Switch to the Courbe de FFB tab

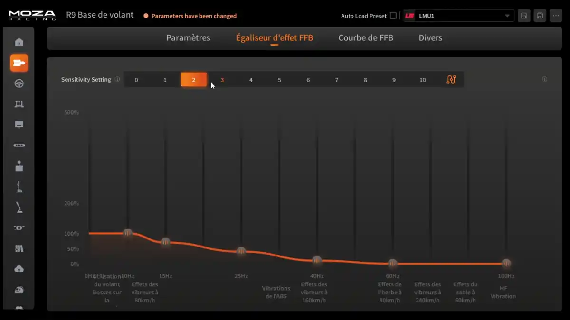[x=366, y=38]
